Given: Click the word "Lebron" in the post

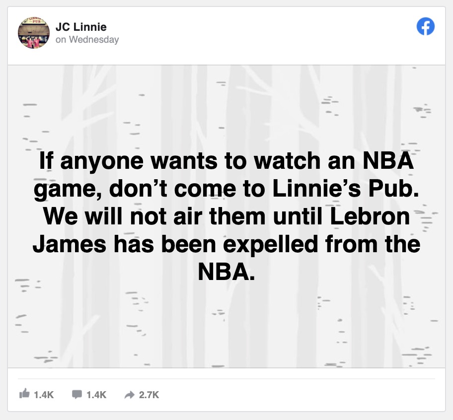Looking at the screenshot, I should click(370, 216).
